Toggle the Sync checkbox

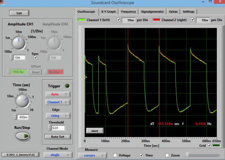[35, 58]
